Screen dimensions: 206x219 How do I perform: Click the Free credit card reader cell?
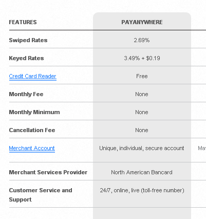142,76
